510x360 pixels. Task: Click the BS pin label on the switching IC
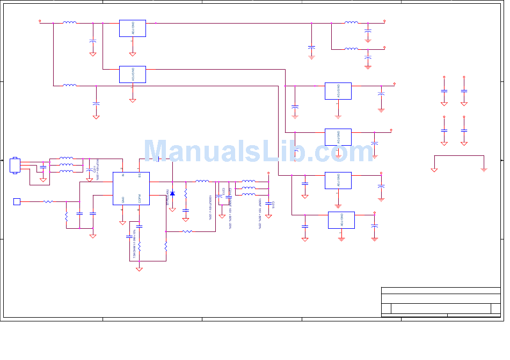(140, 175)
